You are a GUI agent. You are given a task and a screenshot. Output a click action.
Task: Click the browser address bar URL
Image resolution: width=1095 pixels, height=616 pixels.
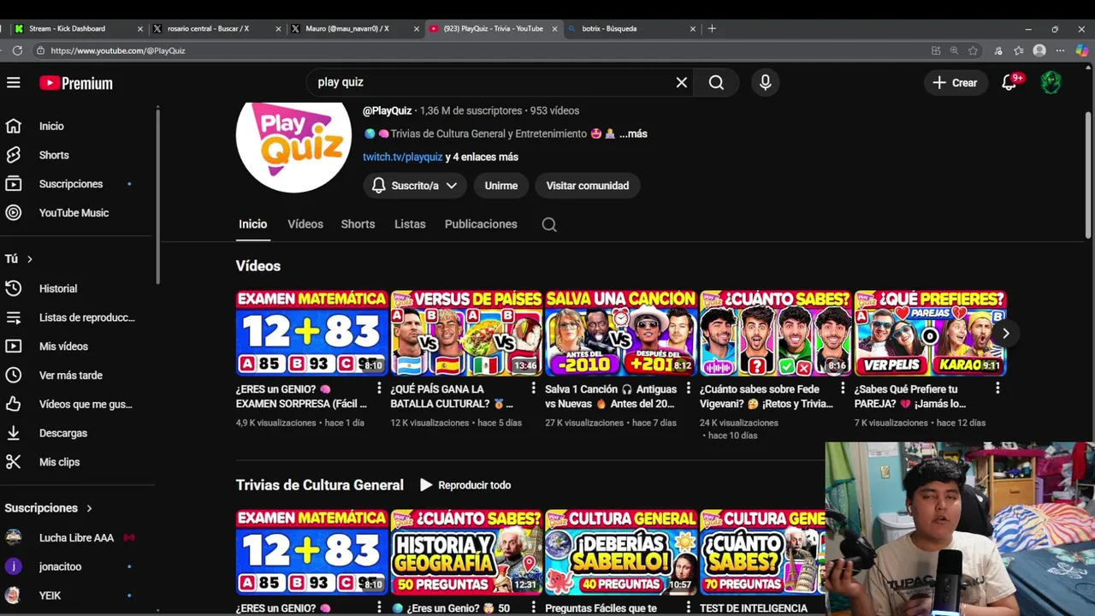click(118, 50)
